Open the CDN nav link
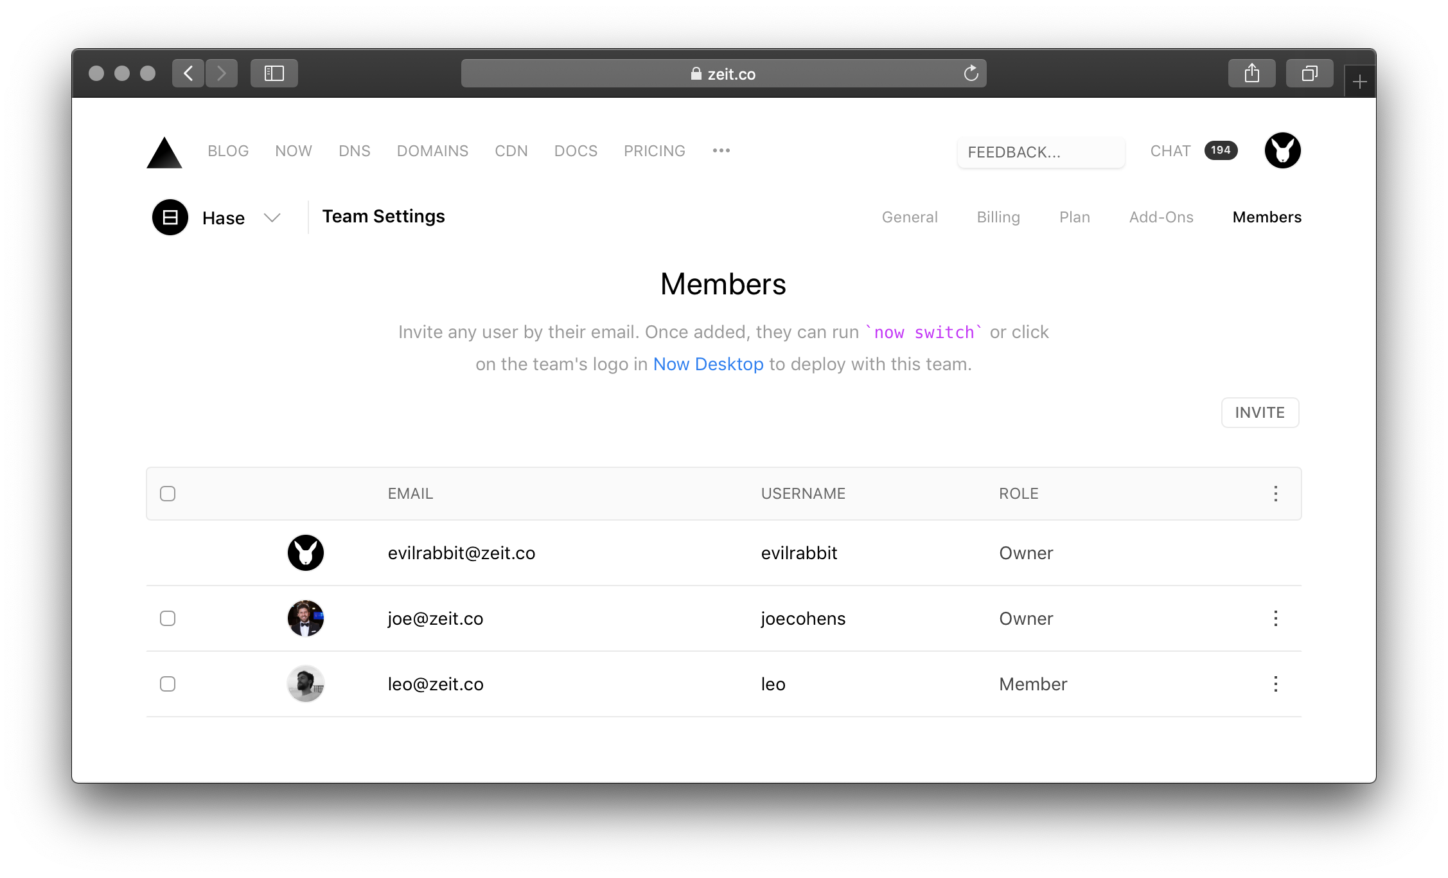The image size is (1448, 878). point(511,151)
